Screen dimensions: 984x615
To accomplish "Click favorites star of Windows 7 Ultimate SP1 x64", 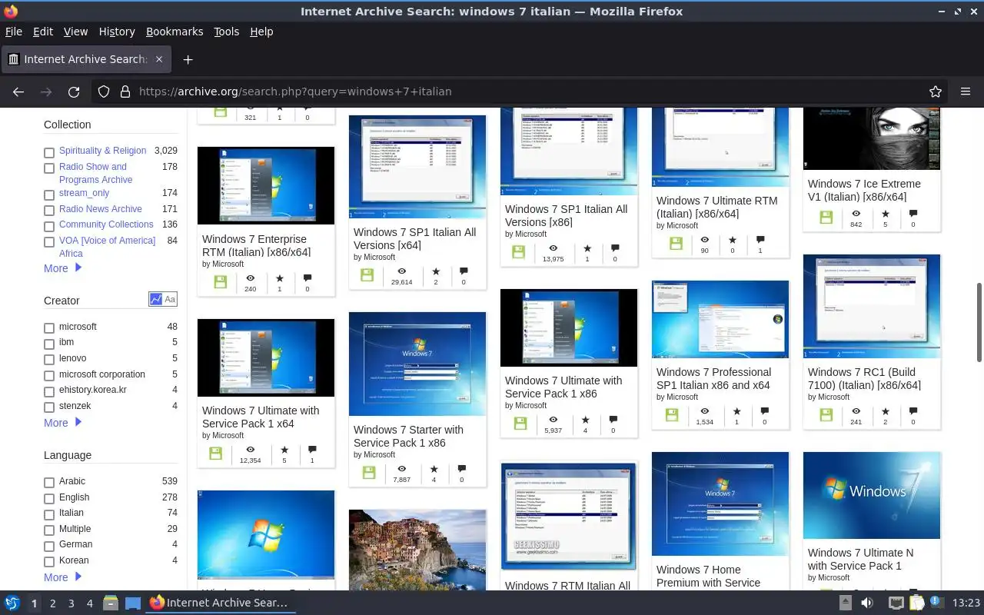I will pyautogui.click(x=284, y=450).
